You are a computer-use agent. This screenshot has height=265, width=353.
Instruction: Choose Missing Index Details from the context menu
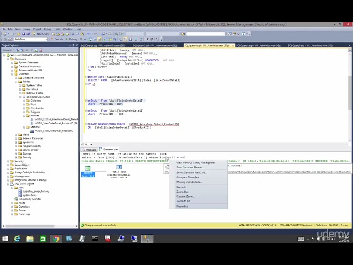click(x=189, y=182)
